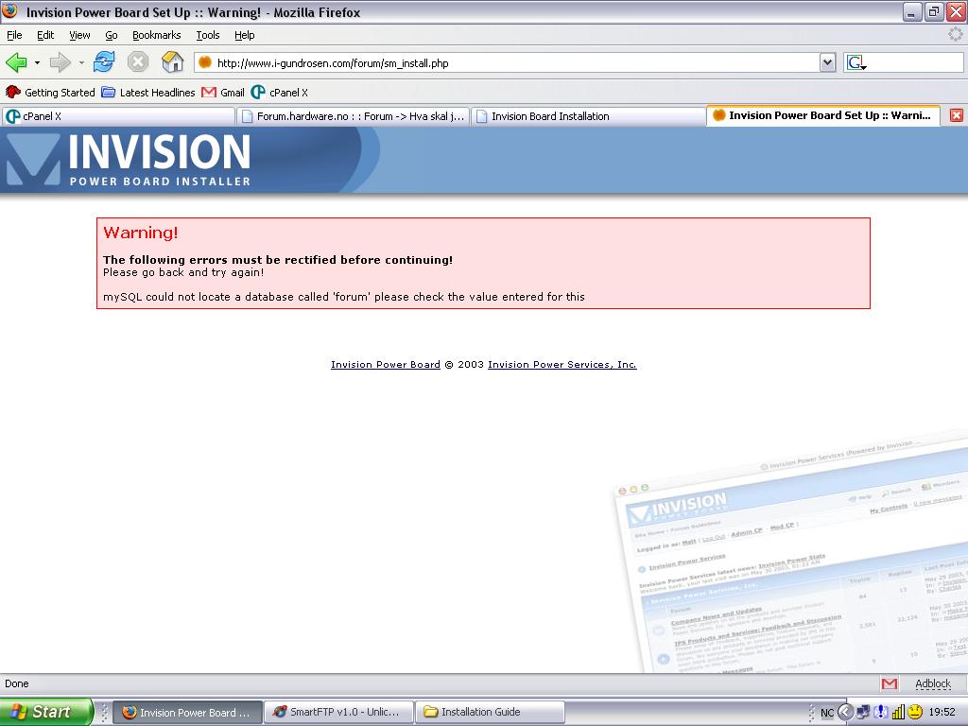Click the yellow smiley tray icon
This screenshot has width=968, height=726.
pos(915,713)
